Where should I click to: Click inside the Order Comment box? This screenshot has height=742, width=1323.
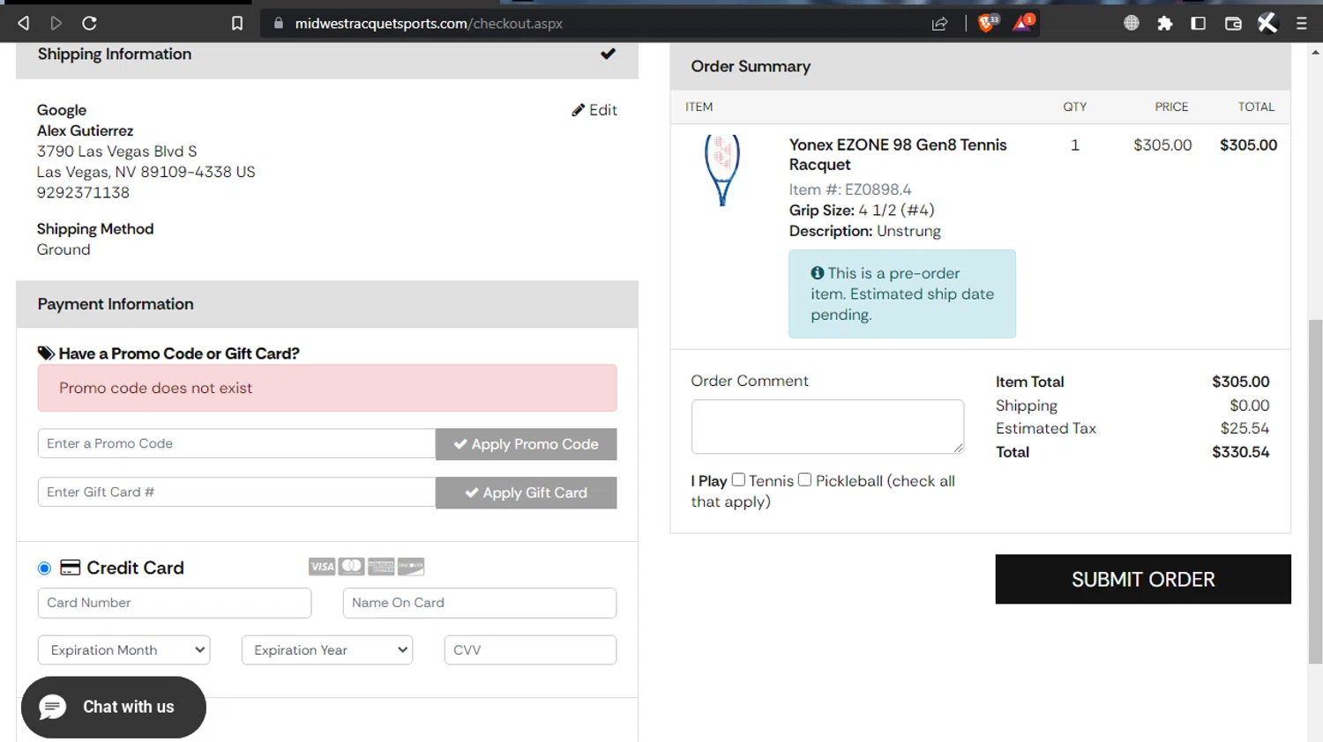tap(827, 427)
